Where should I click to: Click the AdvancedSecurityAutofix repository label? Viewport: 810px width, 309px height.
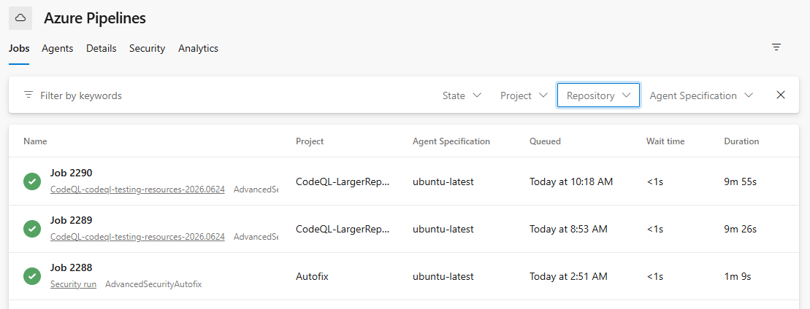click(x=153, y=284)
